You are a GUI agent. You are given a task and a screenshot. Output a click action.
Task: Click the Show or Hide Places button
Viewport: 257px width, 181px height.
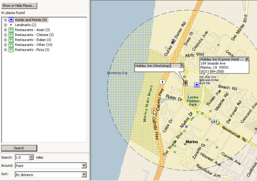[x=19, y=6]
